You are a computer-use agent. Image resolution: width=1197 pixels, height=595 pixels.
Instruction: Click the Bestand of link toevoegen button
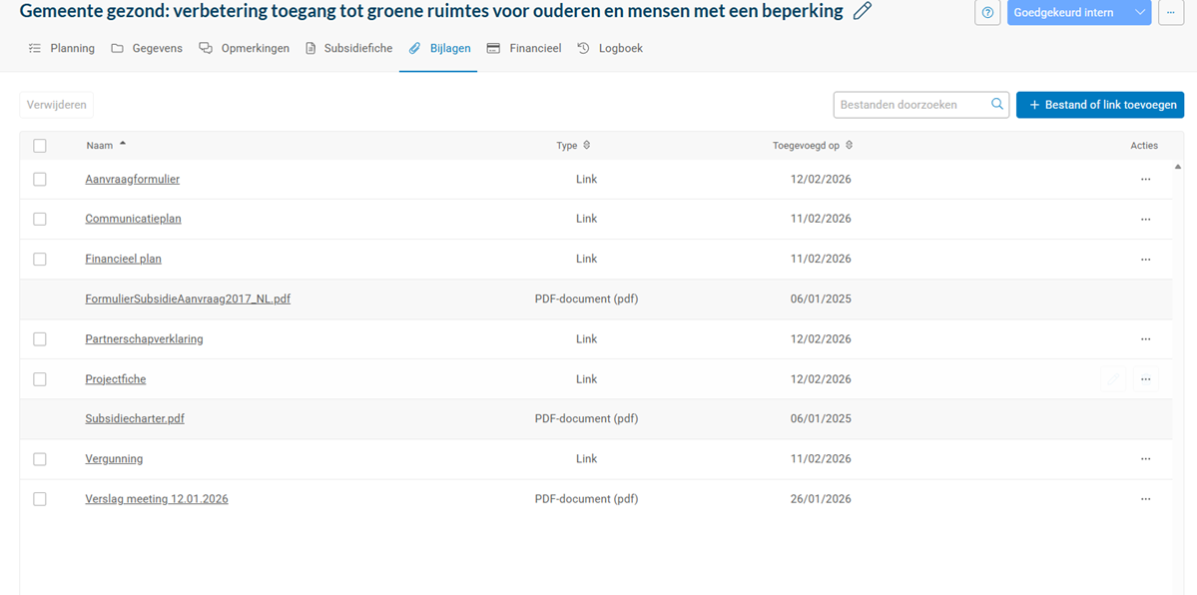click(1100, 105)
